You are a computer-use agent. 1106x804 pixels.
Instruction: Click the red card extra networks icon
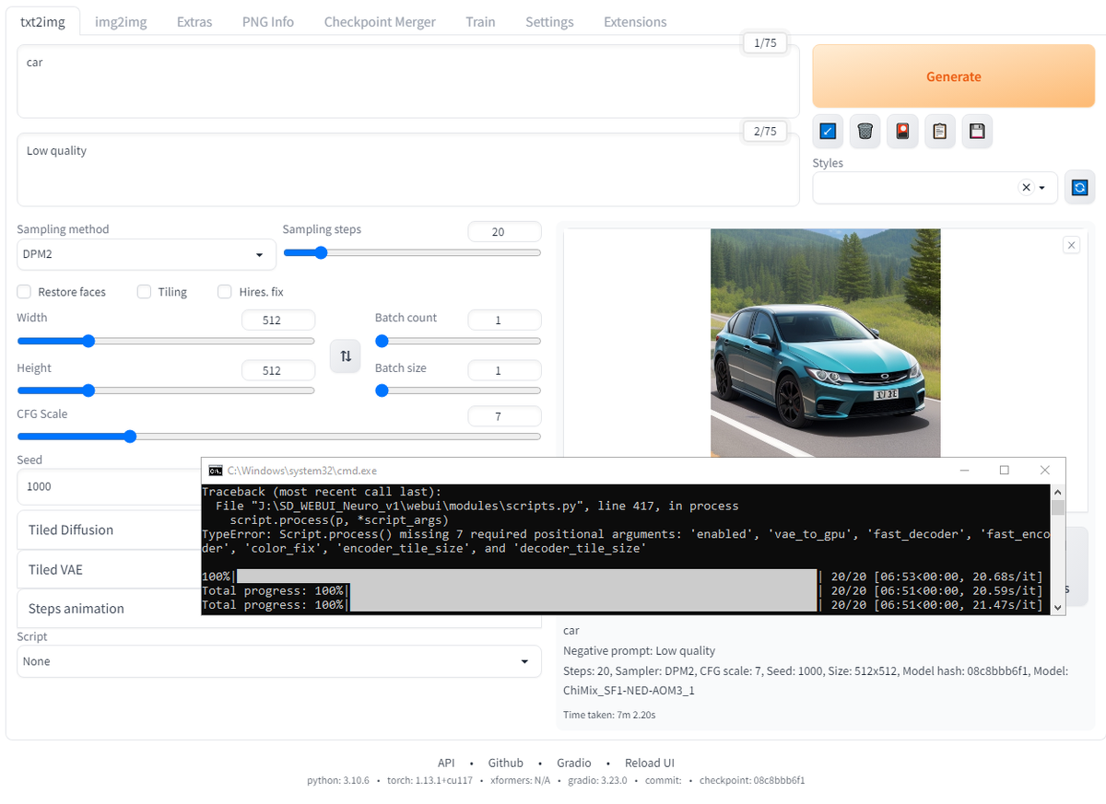tap(902, 132)
